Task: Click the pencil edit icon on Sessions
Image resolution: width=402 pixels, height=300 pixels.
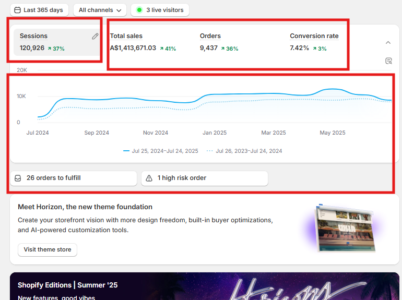Action: click(x=95, y=37)
